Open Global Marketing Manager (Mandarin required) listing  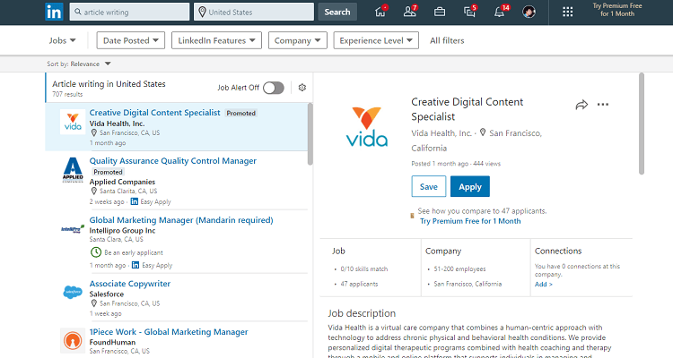(x=181, y=220)
